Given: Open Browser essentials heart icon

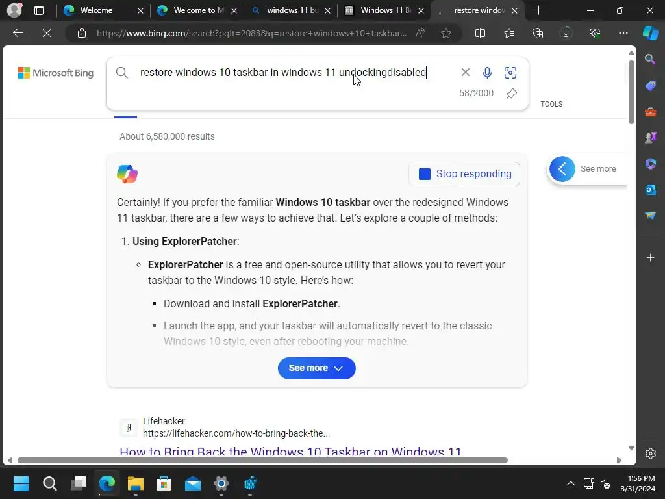Looking at the screenshot, I should (x=595, y=33).
